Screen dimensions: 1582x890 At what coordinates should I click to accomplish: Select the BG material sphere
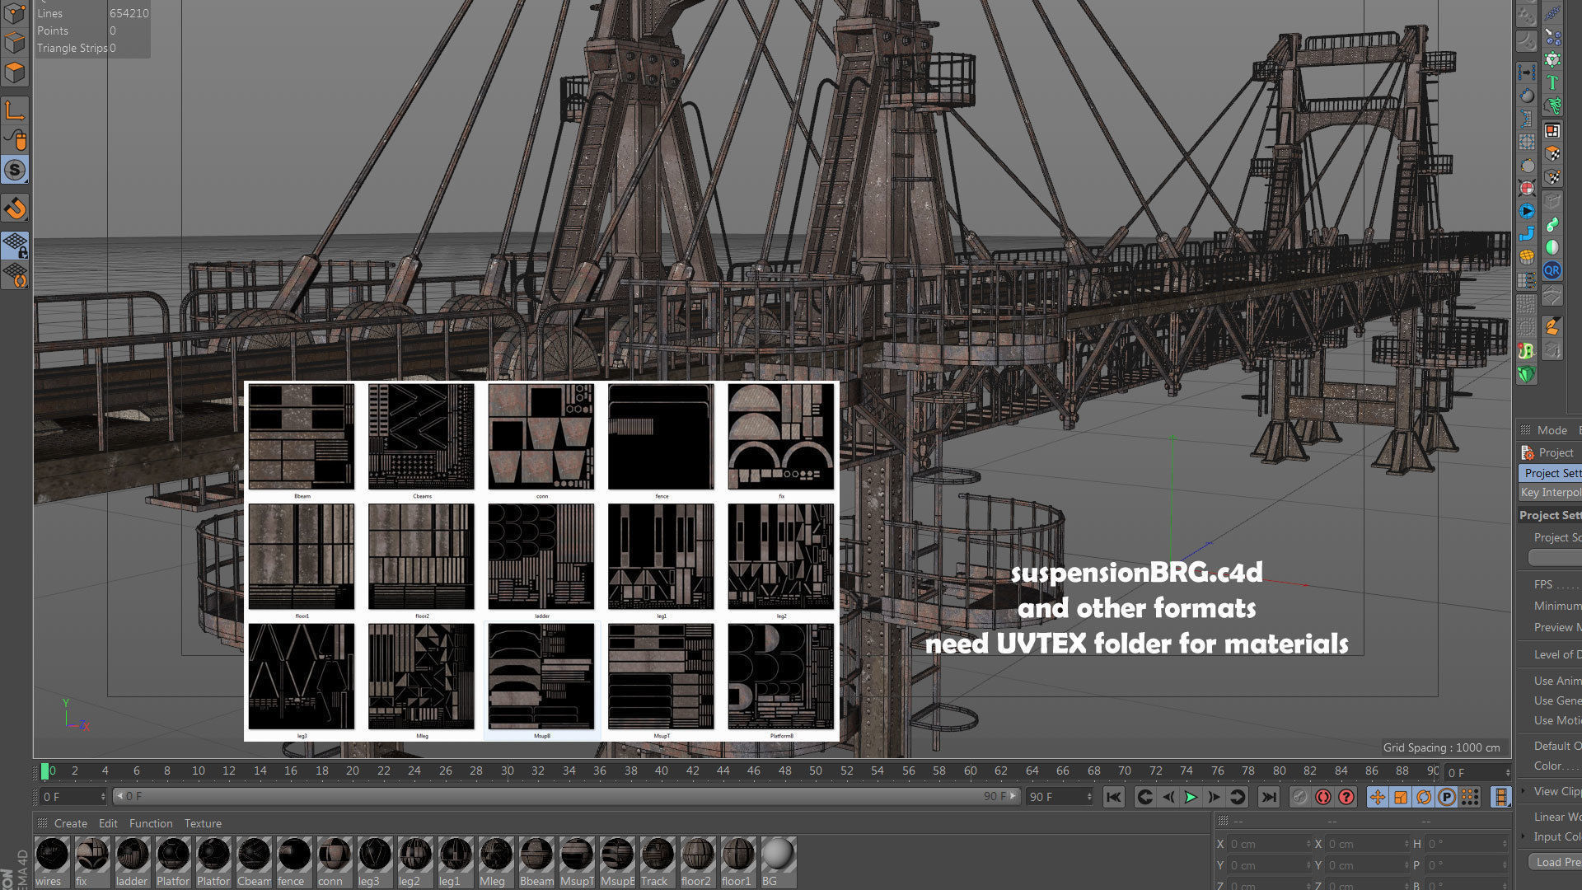tap(777, 855)
